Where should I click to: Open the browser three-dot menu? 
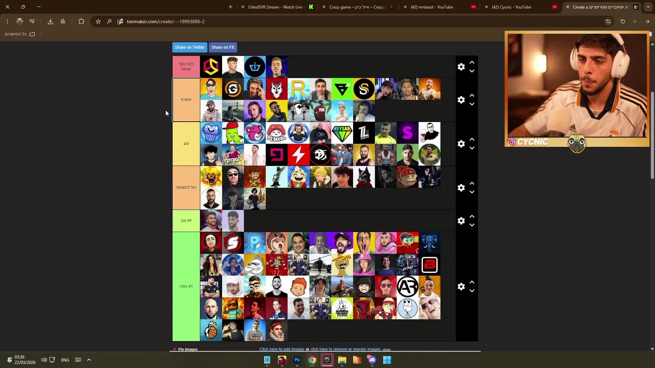(7, 21)
